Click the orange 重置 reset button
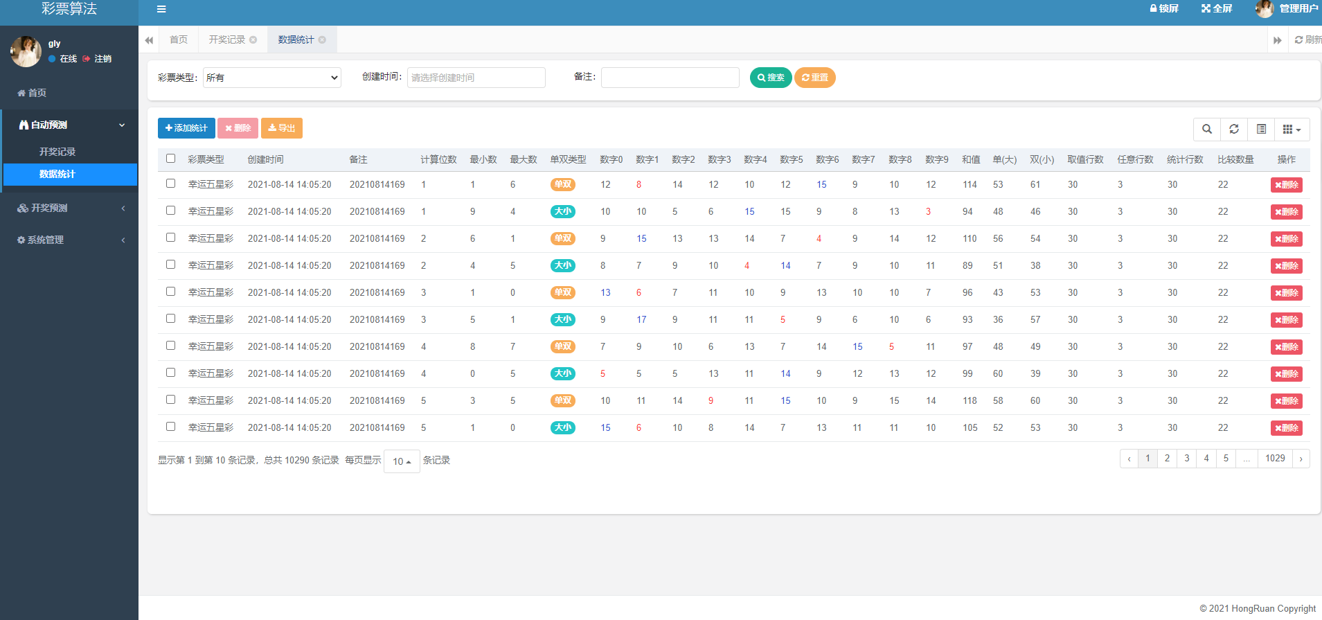The image size is (1322, 620). point(815,78)
